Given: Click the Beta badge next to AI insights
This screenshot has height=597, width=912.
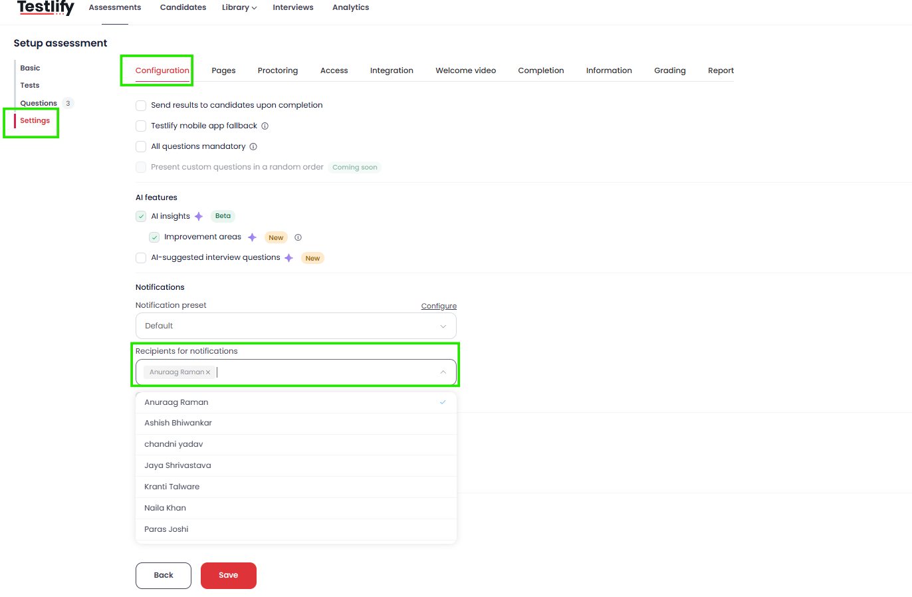Looking at the screenshot, I should 223,216.
